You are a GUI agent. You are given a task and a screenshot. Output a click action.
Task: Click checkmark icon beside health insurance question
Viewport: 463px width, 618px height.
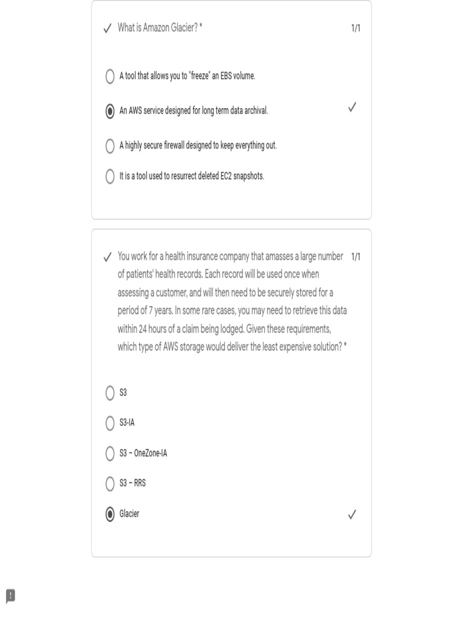(x=107, y=257)
